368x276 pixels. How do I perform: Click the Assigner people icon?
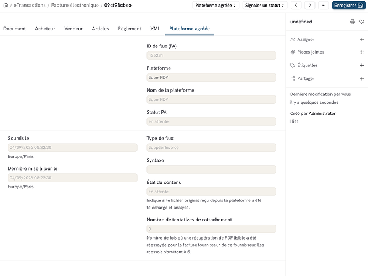[292, 39]
